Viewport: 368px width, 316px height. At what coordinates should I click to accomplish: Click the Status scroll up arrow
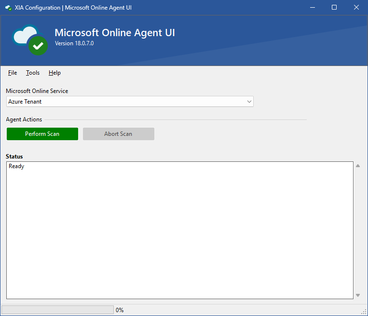358,166
